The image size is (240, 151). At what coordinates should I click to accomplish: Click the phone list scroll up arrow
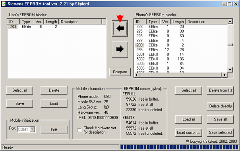pyautogui.click(x=230, y=21)
